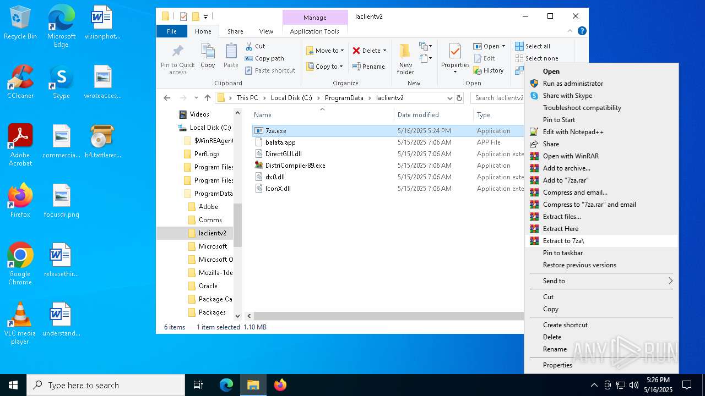Screen dimensions: 705x396
Task: Expand the Open dropdown in ribbon
Action: 503,46
